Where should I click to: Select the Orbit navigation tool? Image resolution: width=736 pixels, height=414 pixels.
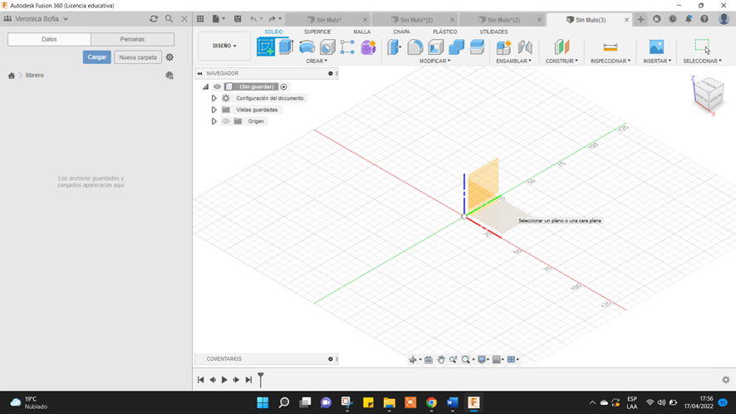(413, 359)
